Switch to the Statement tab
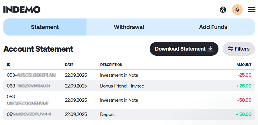Viewport: 258px width, 125px height. point(45,27)
